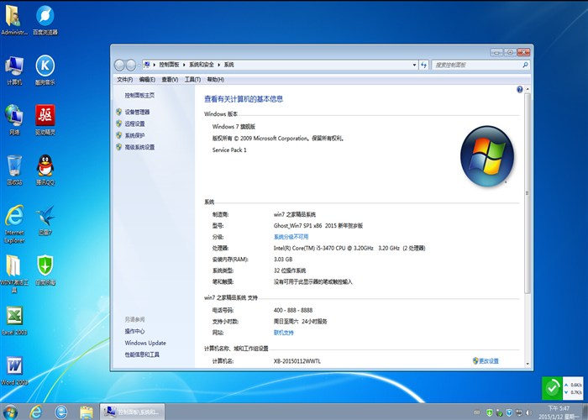Click the refresh button beside address bar
Viewport: 588px width, 420px height.
pyautogui.click(x=424, y=65)
